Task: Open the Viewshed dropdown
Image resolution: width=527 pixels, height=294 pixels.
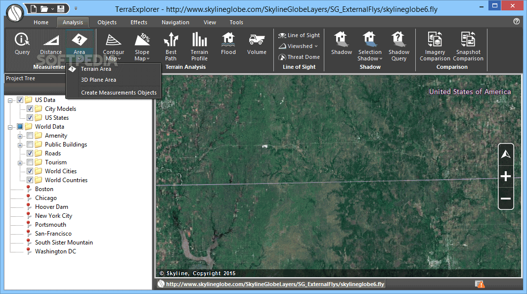Action: [x=299, y=46]
